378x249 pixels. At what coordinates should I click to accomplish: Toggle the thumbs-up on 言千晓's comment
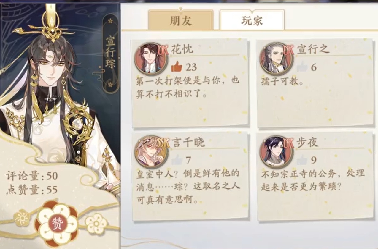tap(177, 160)
